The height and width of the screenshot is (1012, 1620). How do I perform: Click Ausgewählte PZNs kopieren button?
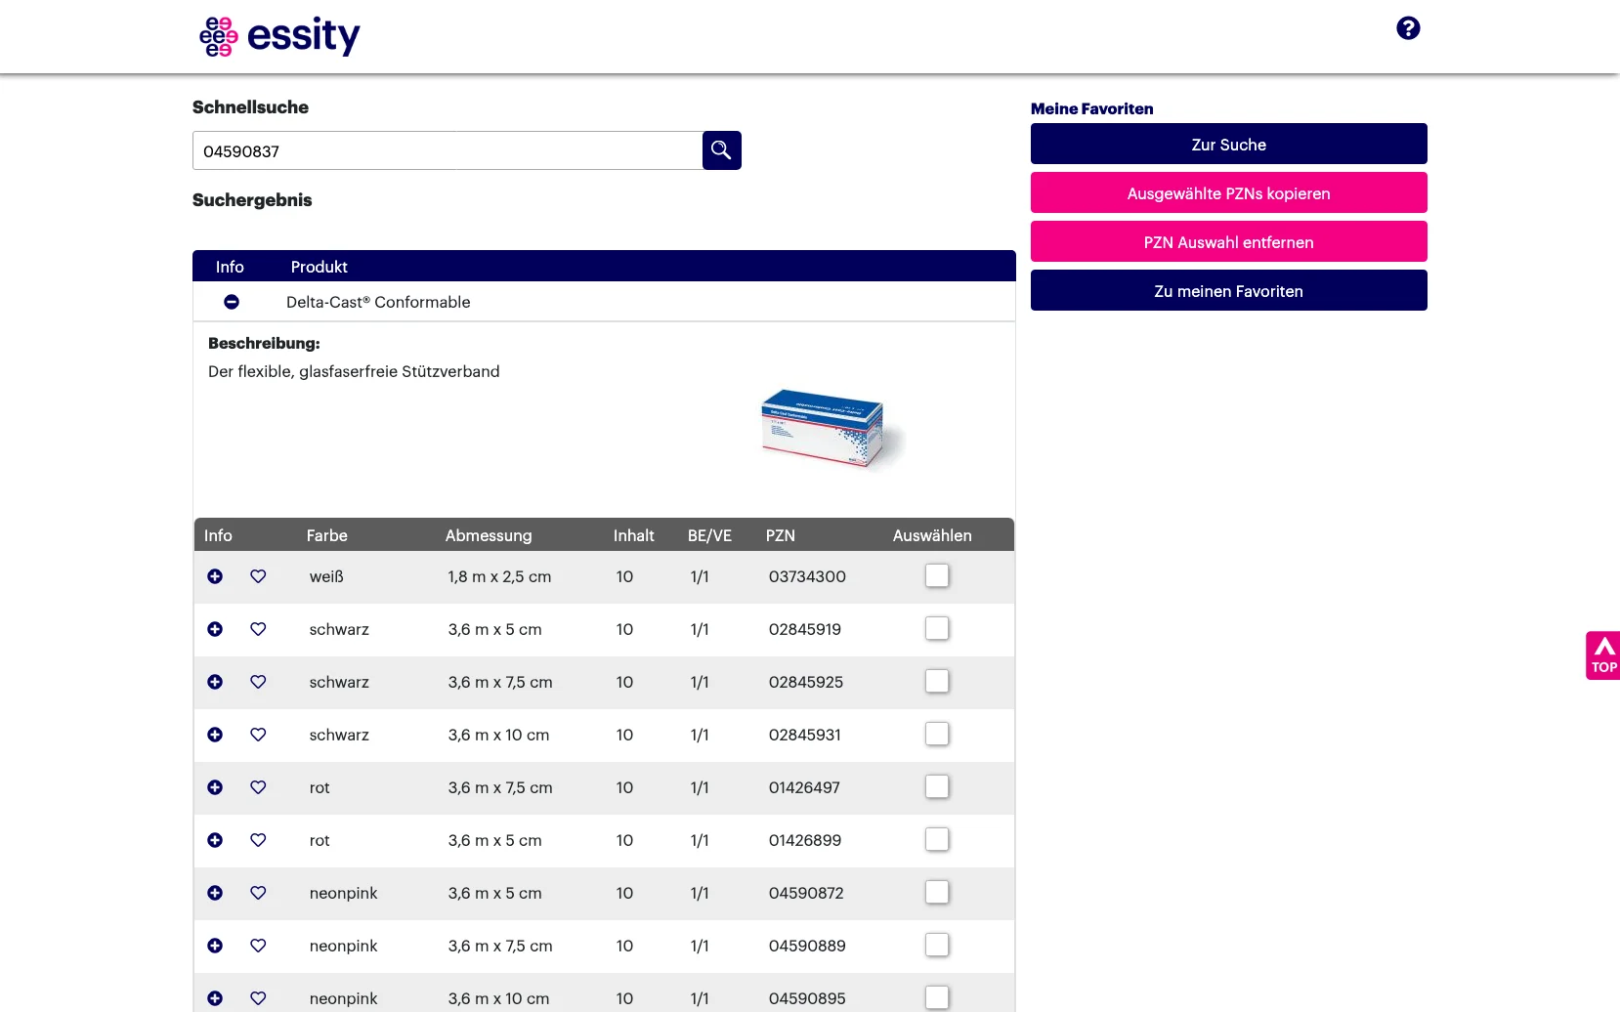point(1228,192)
